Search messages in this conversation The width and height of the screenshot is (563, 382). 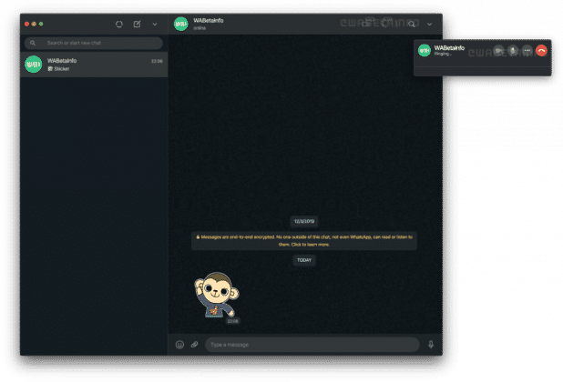412,24
